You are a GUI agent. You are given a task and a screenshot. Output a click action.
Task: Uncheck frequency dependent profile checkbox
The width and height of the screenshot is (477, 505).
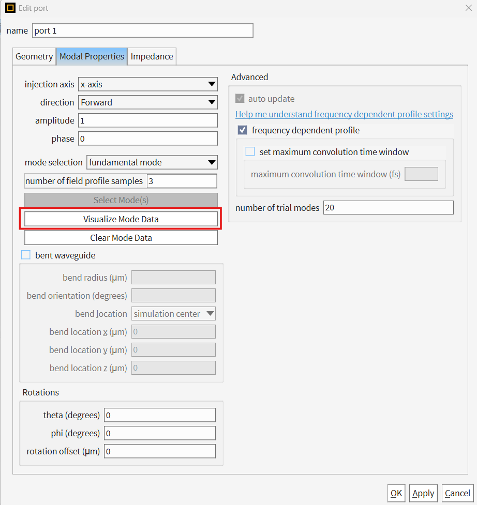[x=242, y=130]
